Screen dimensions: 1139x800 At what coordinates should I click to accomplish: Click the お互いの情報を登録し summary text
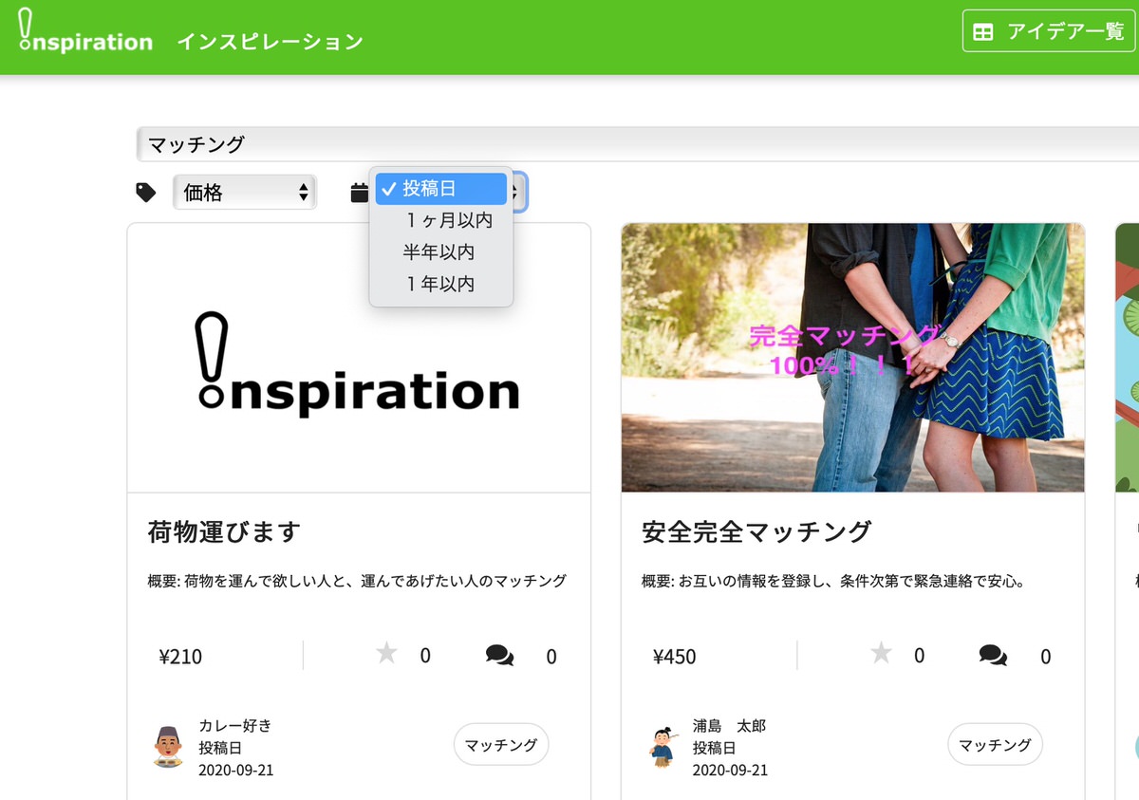click(833, 581)
